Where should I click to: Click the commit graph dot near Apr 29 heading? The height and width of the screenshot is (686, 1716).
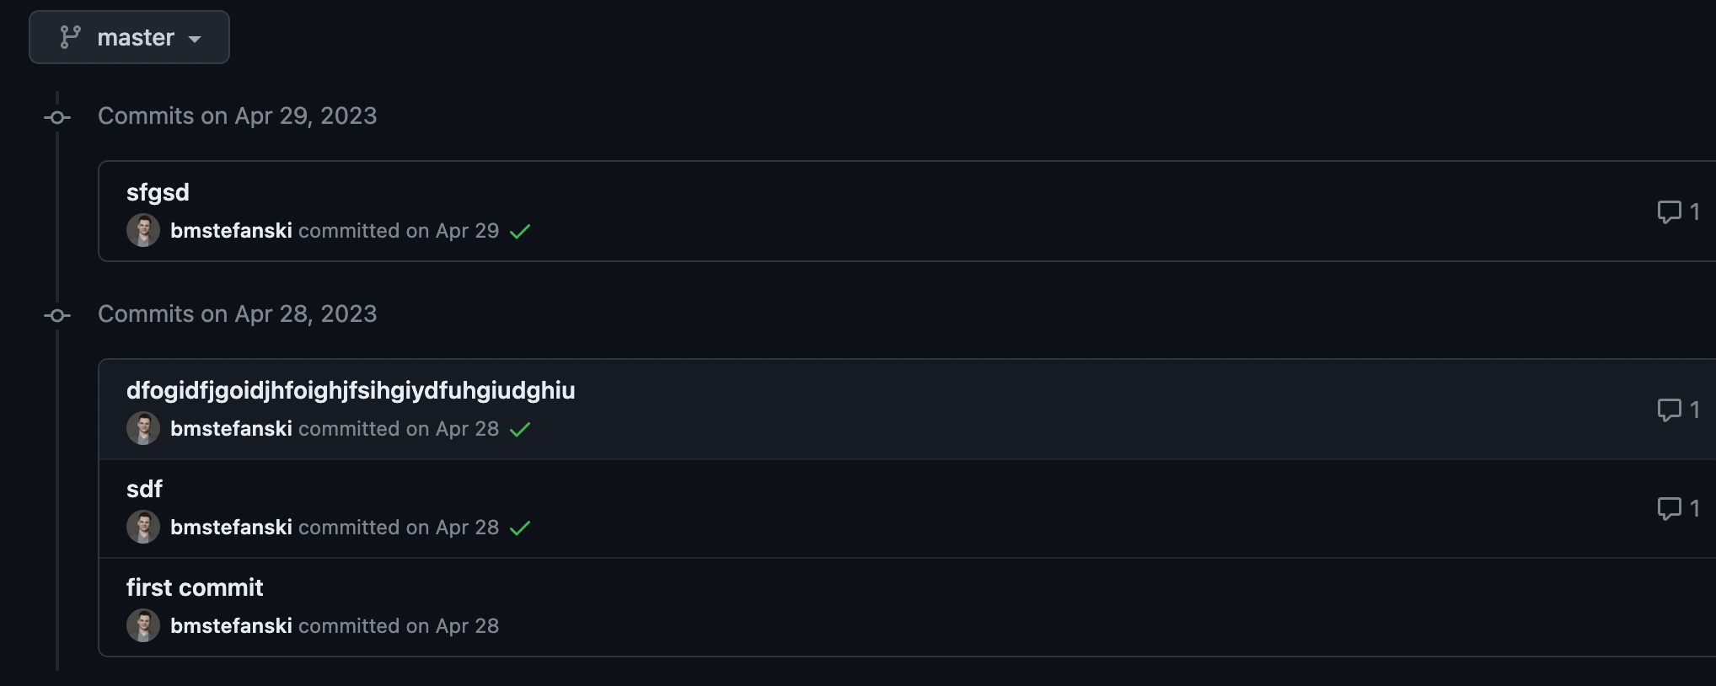(x=56, y=117)
